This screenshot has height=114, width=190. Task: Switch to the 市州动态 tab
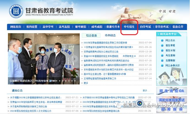[x=110, y=35]
